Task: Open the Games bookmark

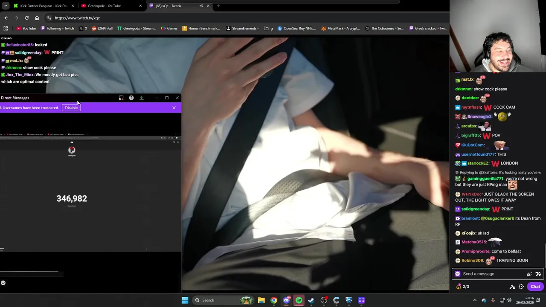Action: [169, 29]
